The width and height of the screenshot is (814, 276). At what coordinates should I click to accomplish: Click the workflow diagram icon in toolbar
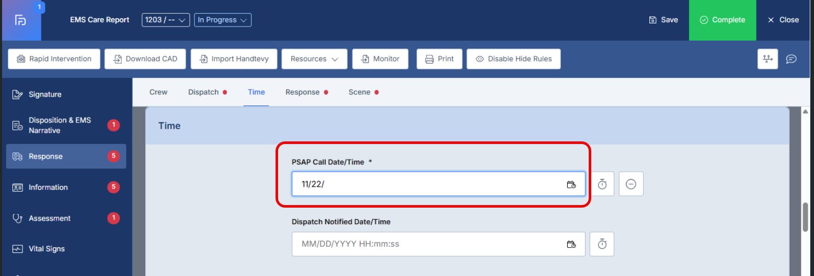pos(767,59)
